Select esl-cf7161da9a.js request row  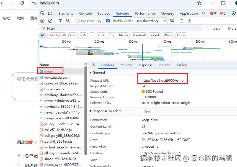tap(61, 130)
